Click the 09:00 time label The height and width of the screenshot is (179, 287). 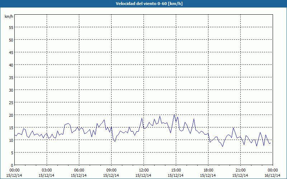pyautogui.click(x=111, y=170)
